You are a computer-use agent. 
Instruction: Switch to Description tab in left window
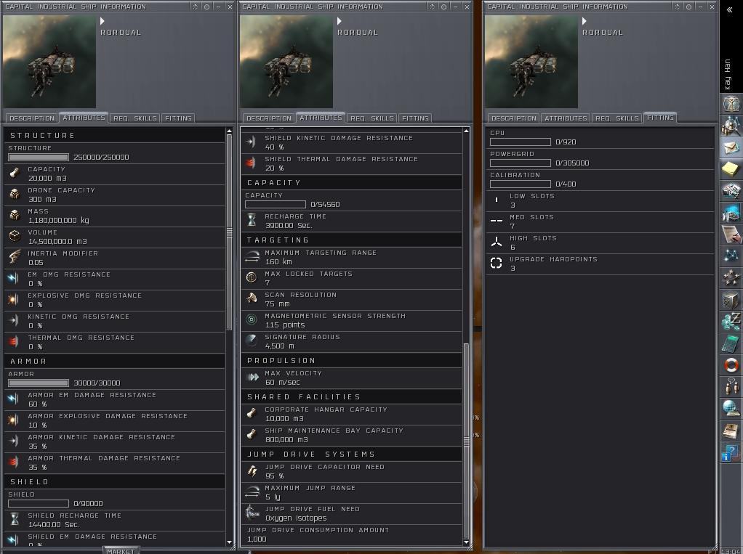[x=32, y=118]
